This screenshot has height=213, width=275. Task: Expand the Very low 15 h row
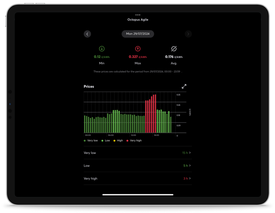point(137,153)
